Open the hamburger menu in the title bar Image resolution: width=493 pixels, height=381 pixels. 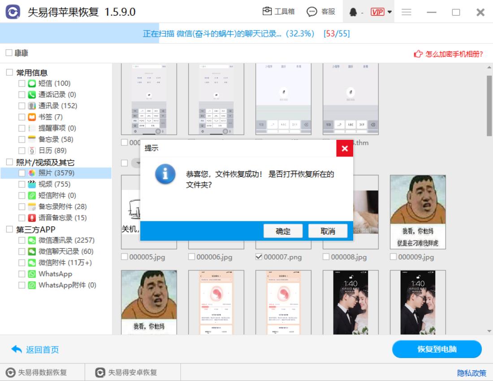[406, 12]
